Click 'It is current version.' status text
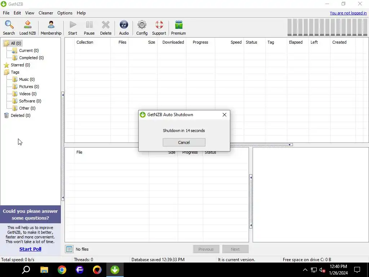 pyautogui.click(x=236, y=260)
